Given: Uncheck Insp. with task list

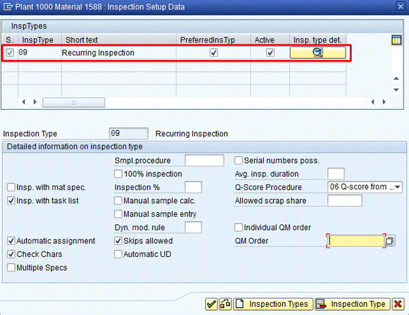Looking at the screenshot, I should point(11,201).
